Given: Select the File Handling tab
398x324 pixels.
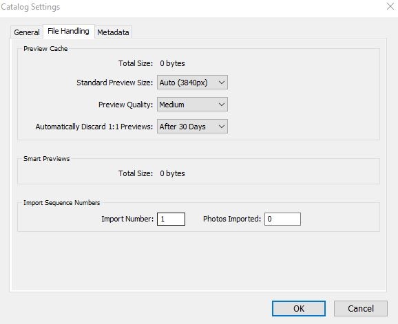Looking at the screenshot, I should (69, 31).
